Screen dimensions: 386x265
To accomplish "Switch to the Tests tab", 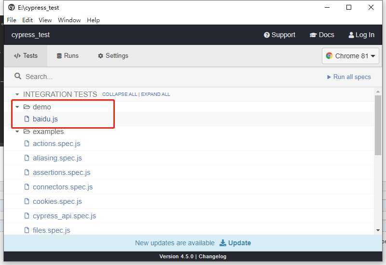I will [x=26, y=56].
